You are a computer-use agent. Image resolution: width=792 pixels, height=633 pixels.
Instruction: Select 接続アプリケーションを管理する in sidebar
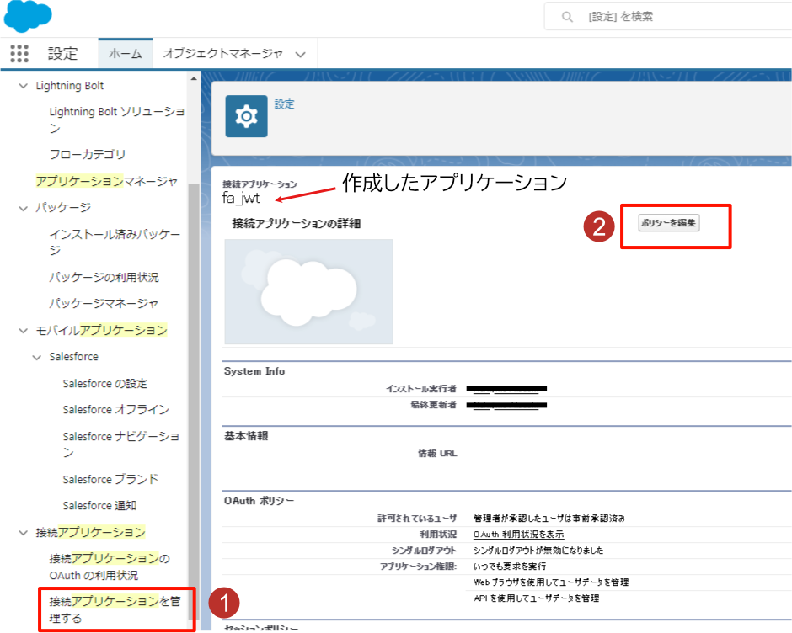pyautogui.click(x=115, y=609)
